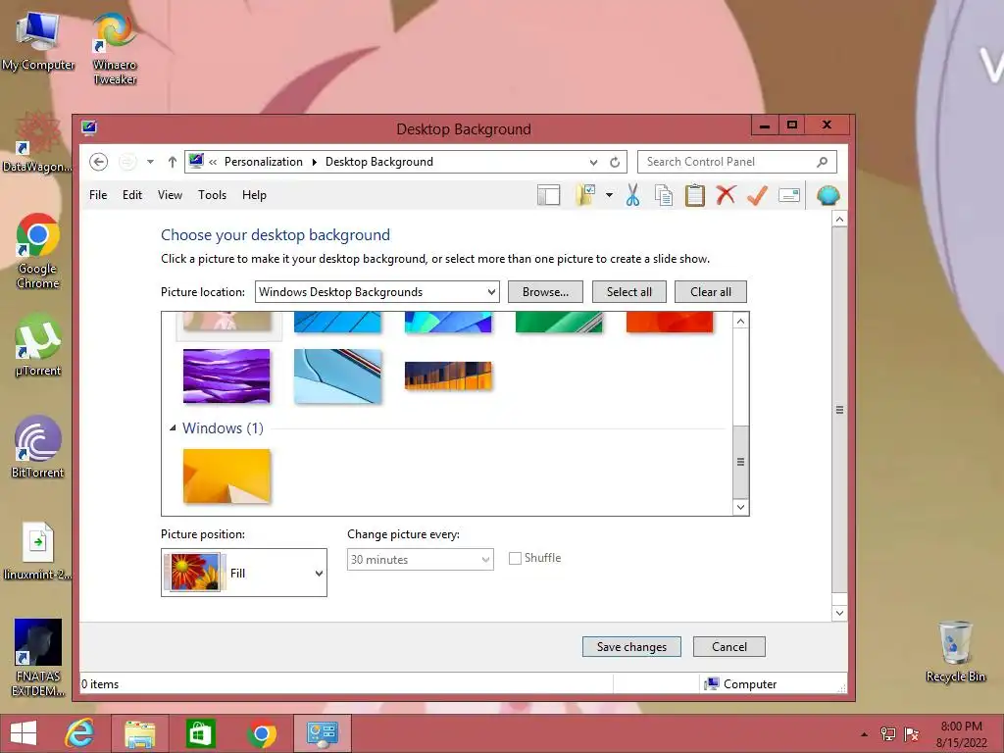Open the Tools menu

(212, 195)
